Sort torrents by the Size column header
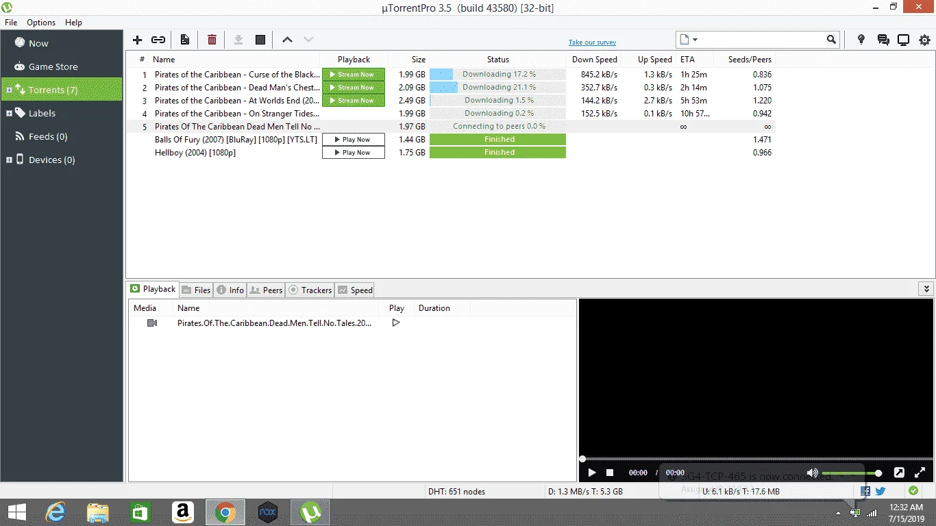The image size is (936, 526). 408,60
